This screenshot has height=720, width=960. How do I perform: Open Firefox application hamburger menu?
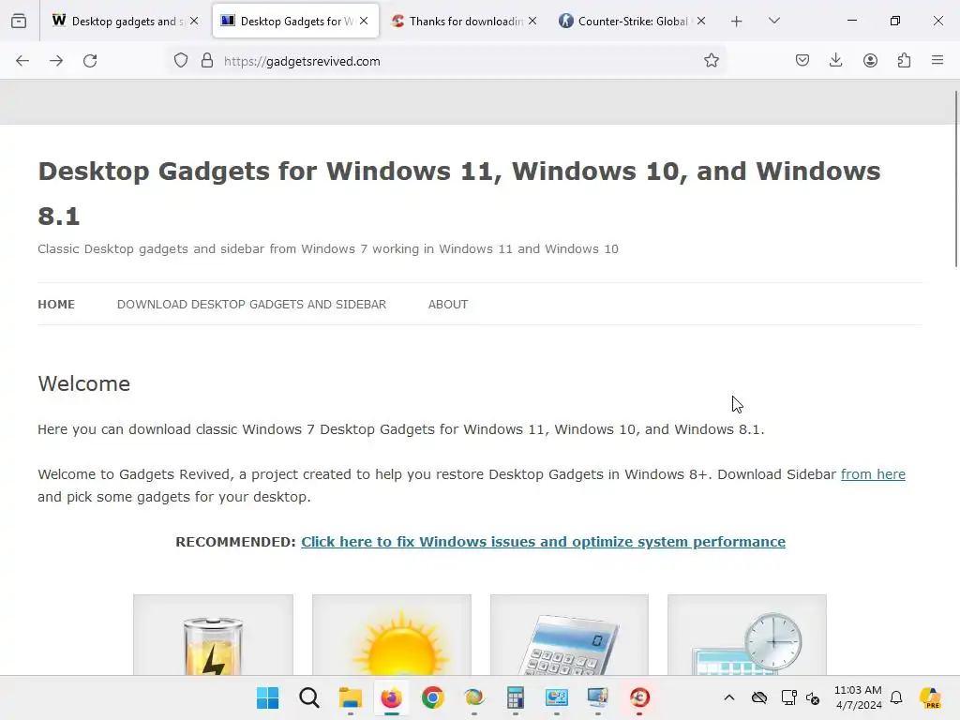pos(937,61)
